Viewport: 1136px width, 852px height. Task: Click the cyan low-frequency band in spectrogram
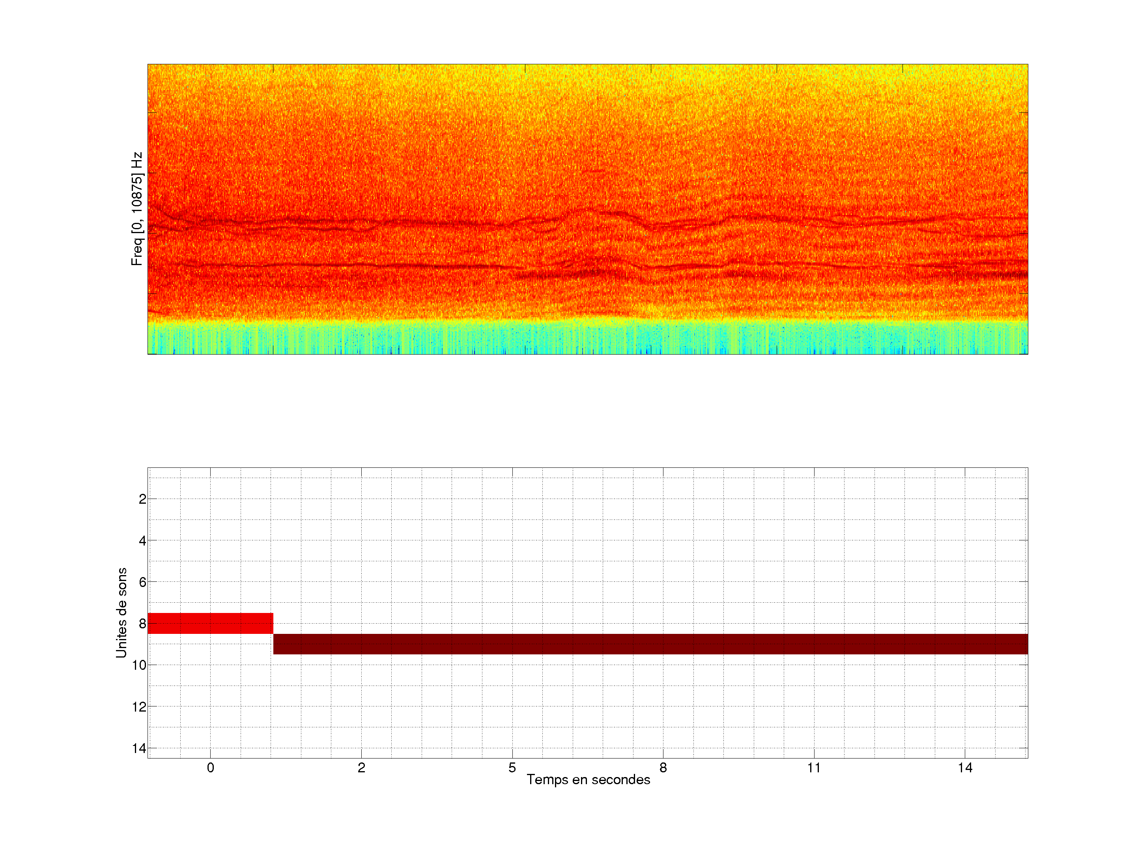click(x=587, y=338)
